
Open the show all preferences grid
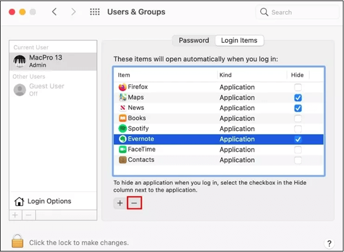coord(95,12)
